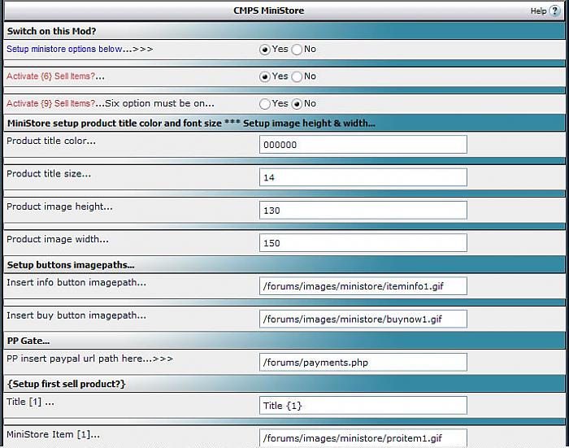
Task: Select No for Setup ministore options
Action: pos(297,50)
